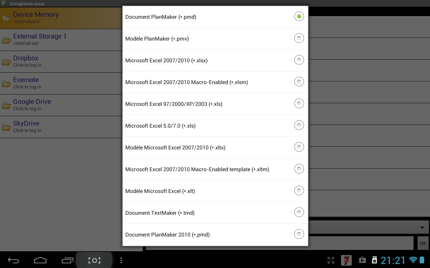430x268 pixels.
Task: Select Modèle Microsoft Excel (*.xlt) radio button
Action: (299, 191)
